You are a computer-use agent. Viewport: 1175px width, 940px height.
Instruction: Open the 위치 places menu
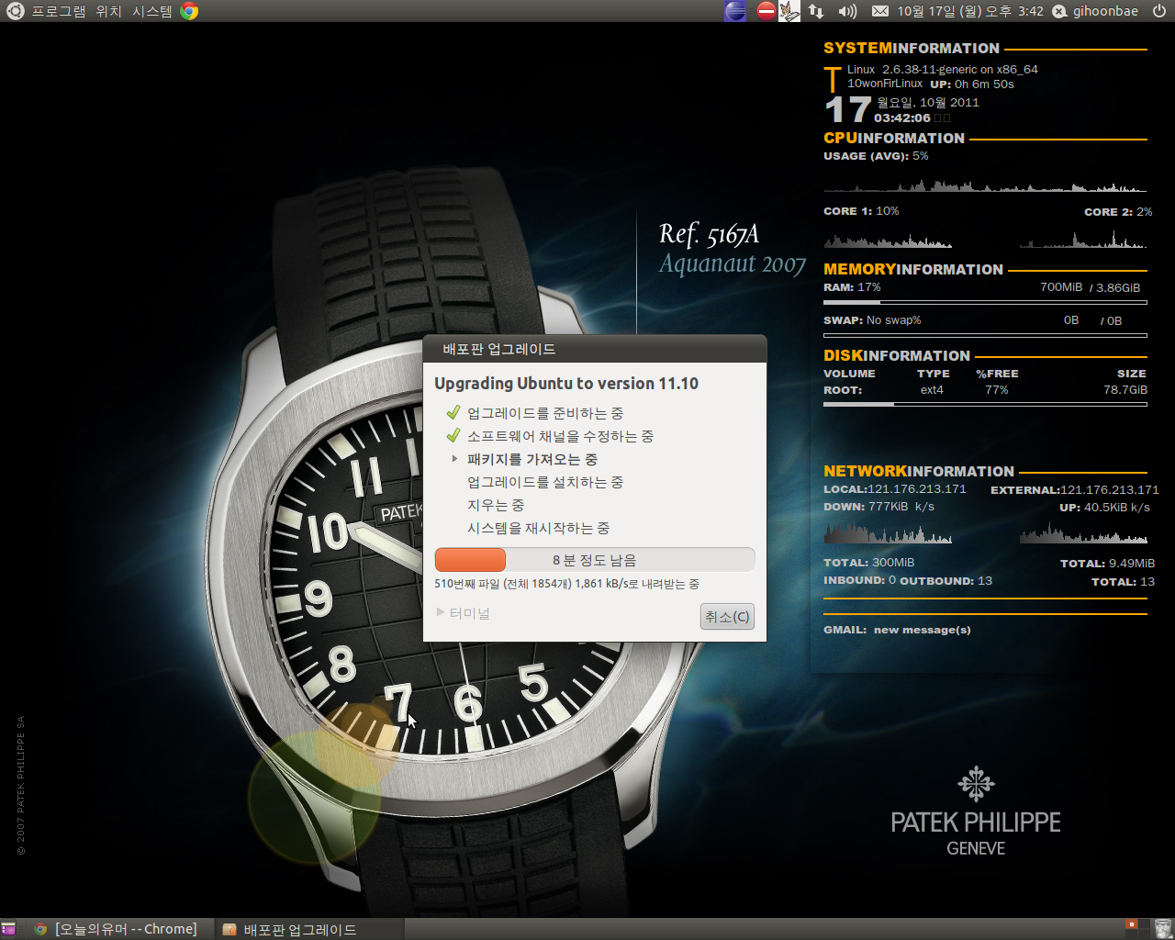pos(108,11)
